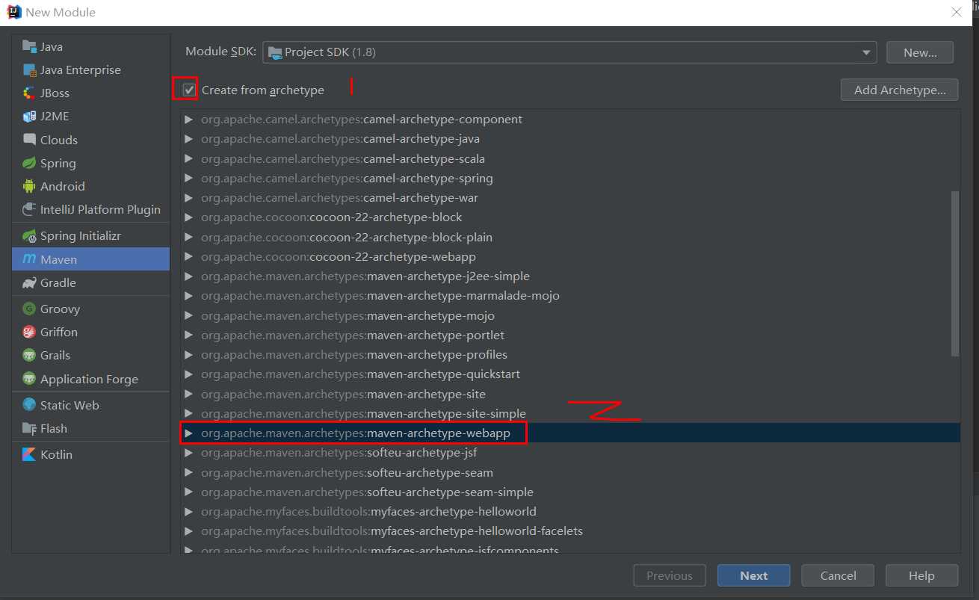Select Java Enterprise module type

[91, 69]
